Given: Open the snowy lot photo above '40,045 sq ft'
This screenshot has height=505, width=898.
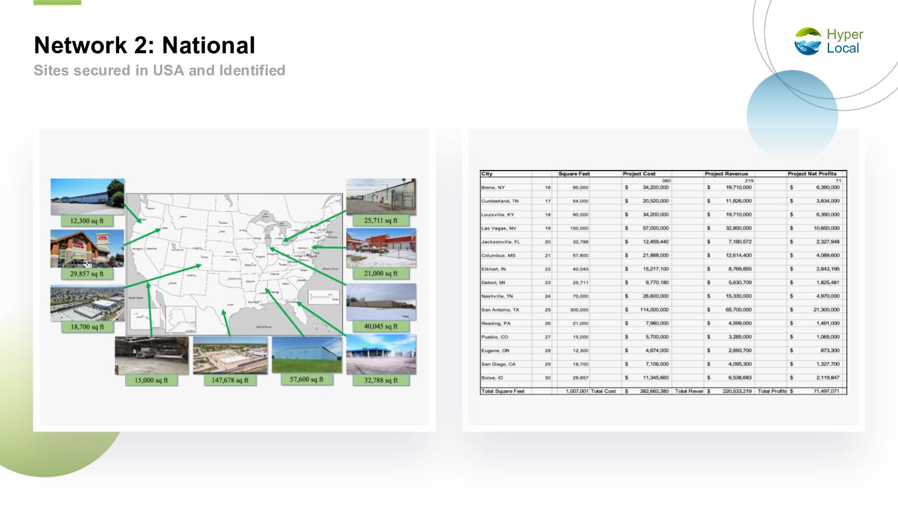Looking at the screenshot, I should (x=381, y=302).
